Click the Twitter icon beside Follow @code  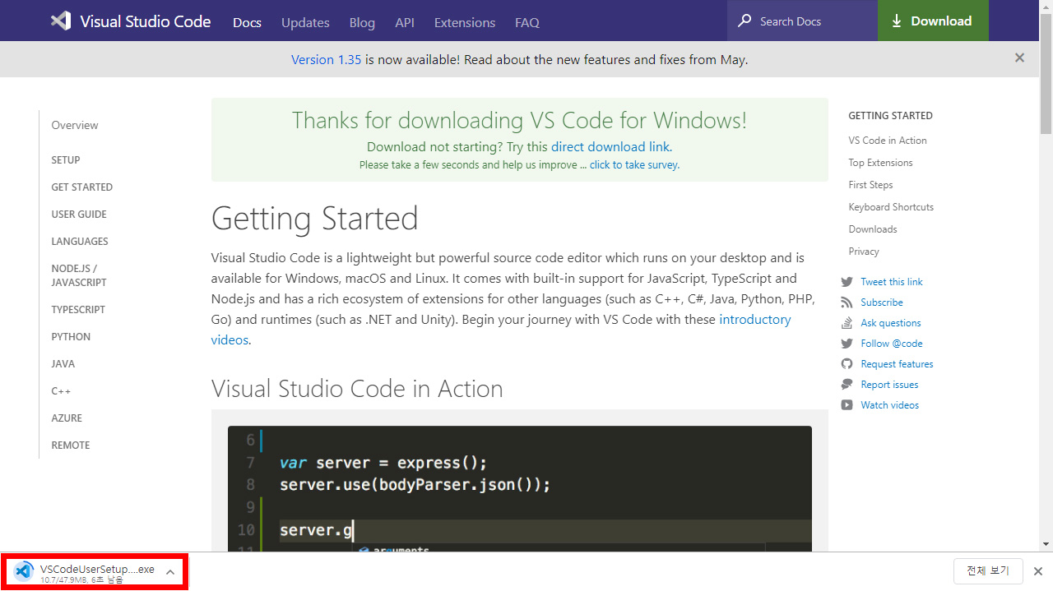(x=847, y=344)
